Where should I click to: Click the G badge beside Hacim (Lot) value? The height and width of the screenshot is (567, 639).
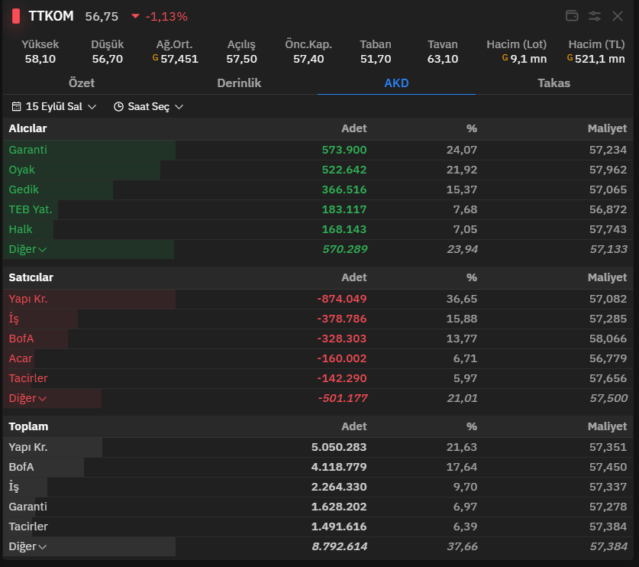505,58
